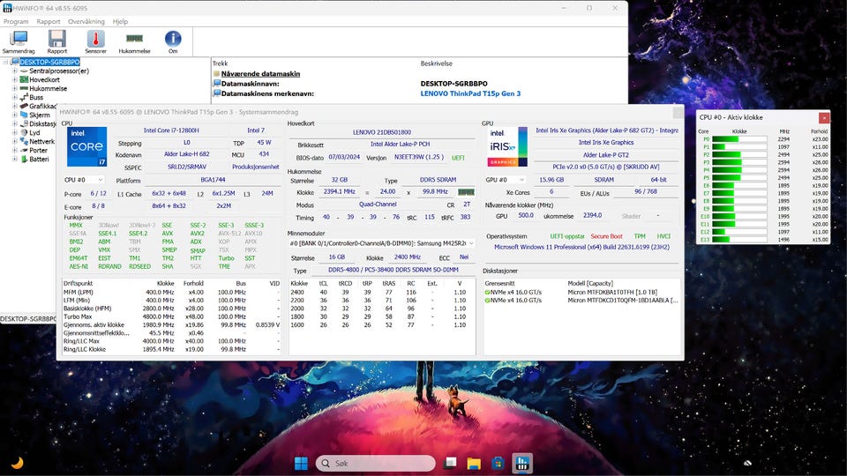Click the HWiNFO app icon in title bar
The height and width of the screenshot is (476, 847).
click(x=8, y=8)
